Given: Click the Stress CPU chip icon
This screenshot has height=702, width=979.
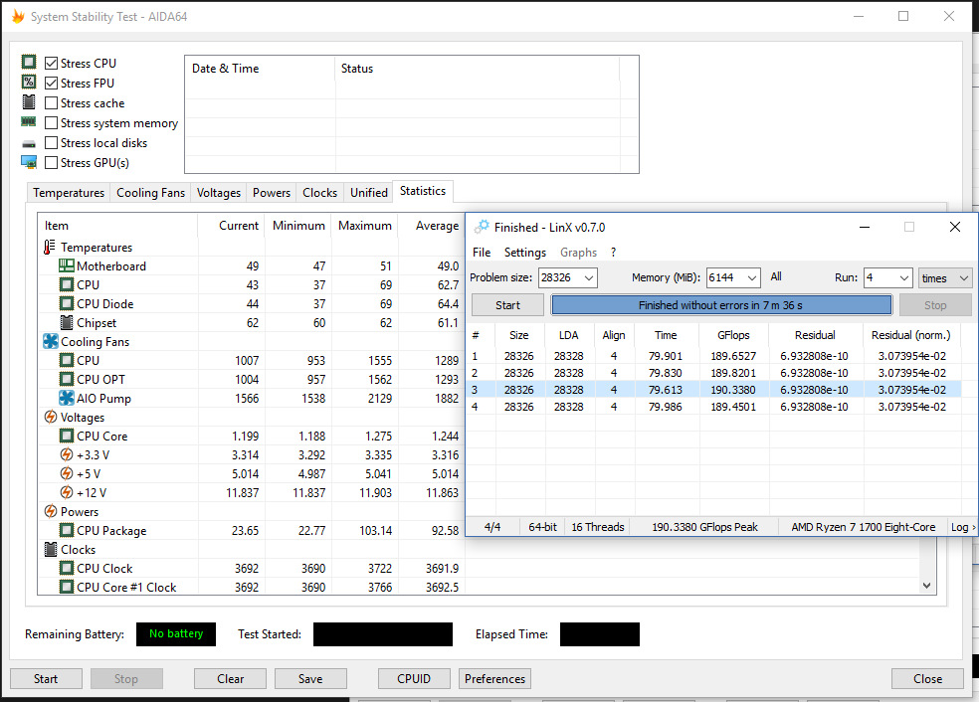Looking at the screenshot, I should [29, 62].
